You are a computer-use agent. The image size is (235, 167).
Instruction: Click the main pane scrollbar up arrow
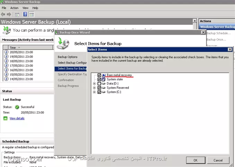coord(195,21)
